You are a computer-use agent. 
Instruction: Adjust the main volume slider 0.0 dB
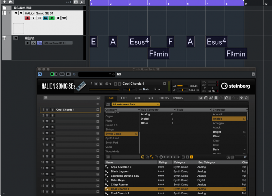click(x=183, y=86)
